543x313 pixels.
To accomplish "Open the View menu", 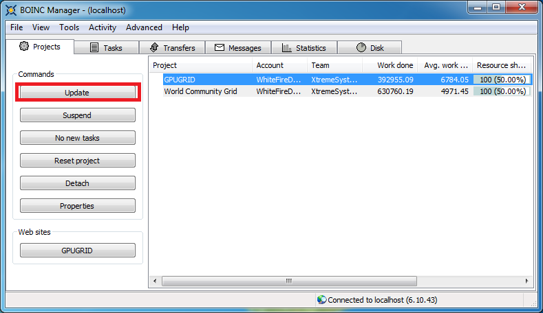I will pos(41,27).
